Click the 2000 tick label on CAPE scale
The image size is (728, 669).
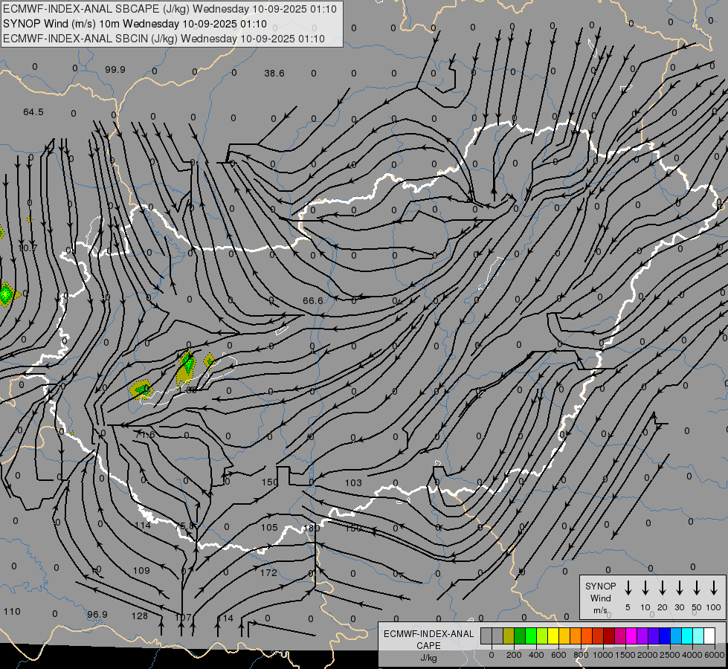pyautogui.click(x=647, y=655)
